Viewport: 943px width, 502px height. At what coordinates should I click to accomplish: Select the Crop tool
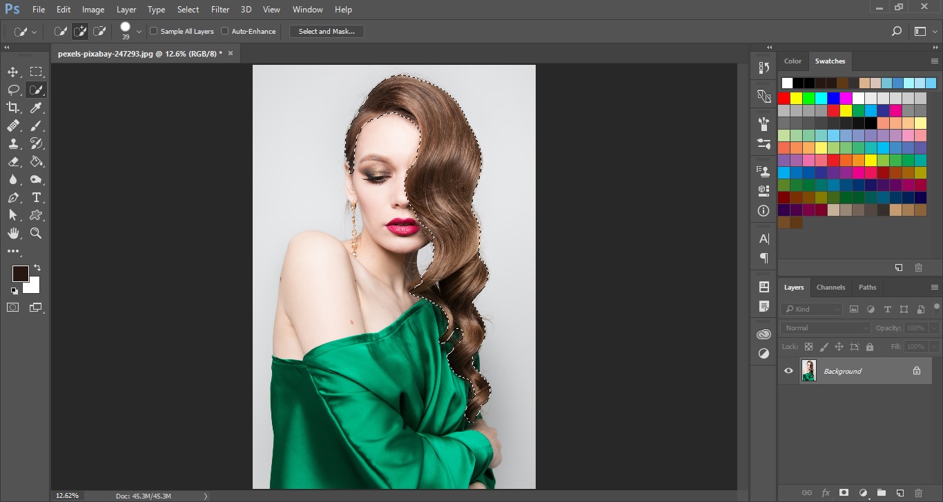(x=13, y=108)
